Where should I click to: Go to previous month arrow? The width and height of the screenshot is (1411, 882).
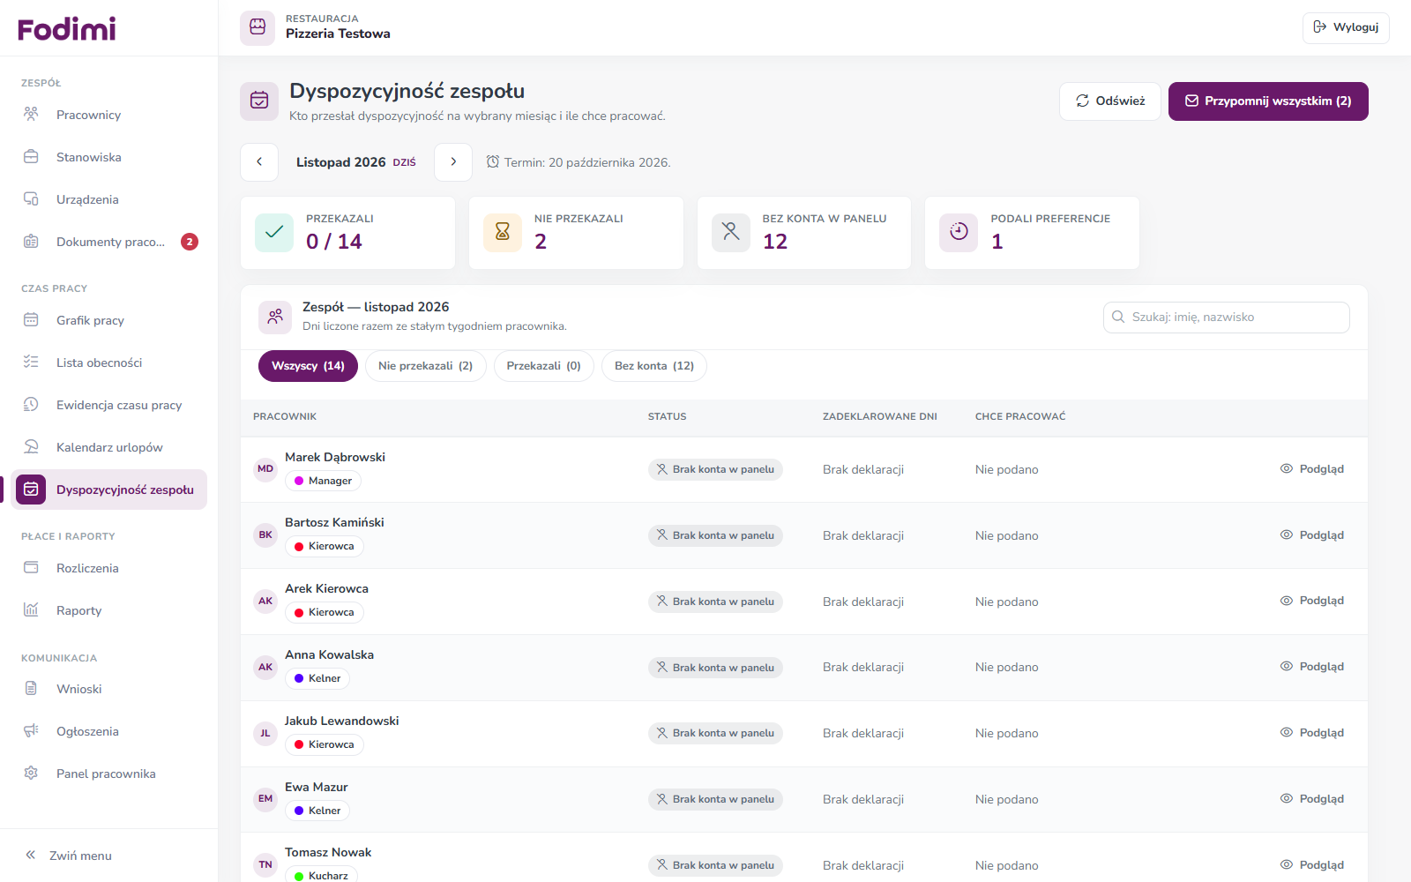point(259,162)
